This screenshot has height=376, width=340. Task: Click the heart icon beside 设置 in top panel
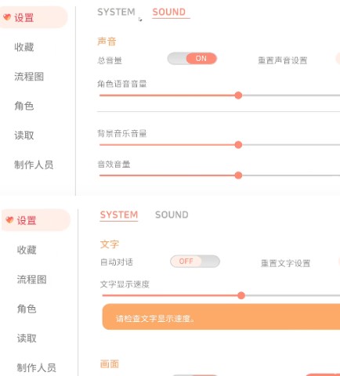[7, 17]
